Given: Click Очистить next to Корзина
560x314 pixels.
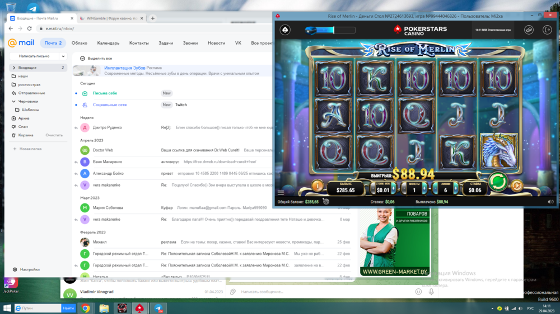Looking at the screenshot, I should tap(54, 135).
